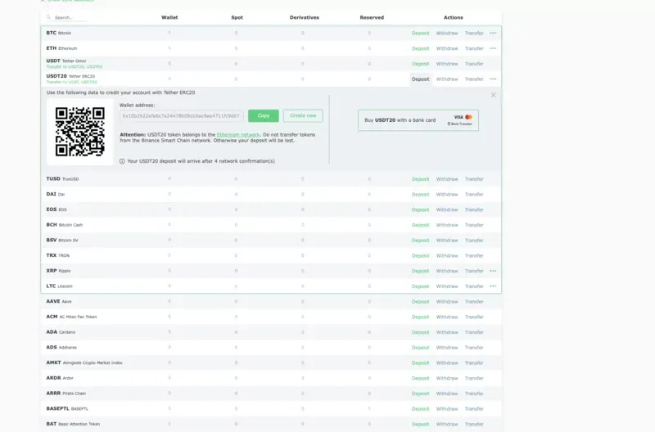Deposit AAVE Aave
The image size is (655, 432).
420,301
